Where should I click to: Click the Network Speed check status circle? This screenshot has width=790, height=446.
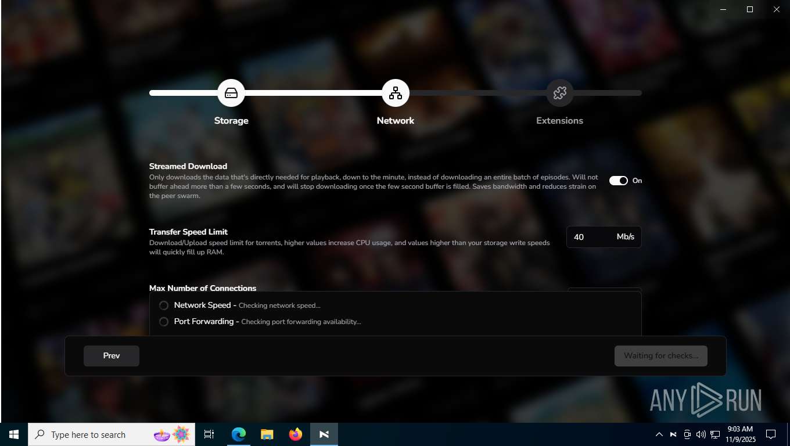coord(164,305)
